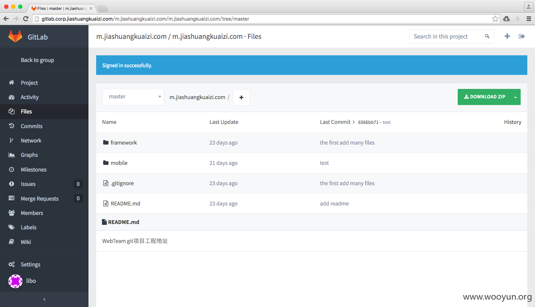Click the .gitignore file icon
This screenshot has width=535, height=307.
(x=106, y=183)
